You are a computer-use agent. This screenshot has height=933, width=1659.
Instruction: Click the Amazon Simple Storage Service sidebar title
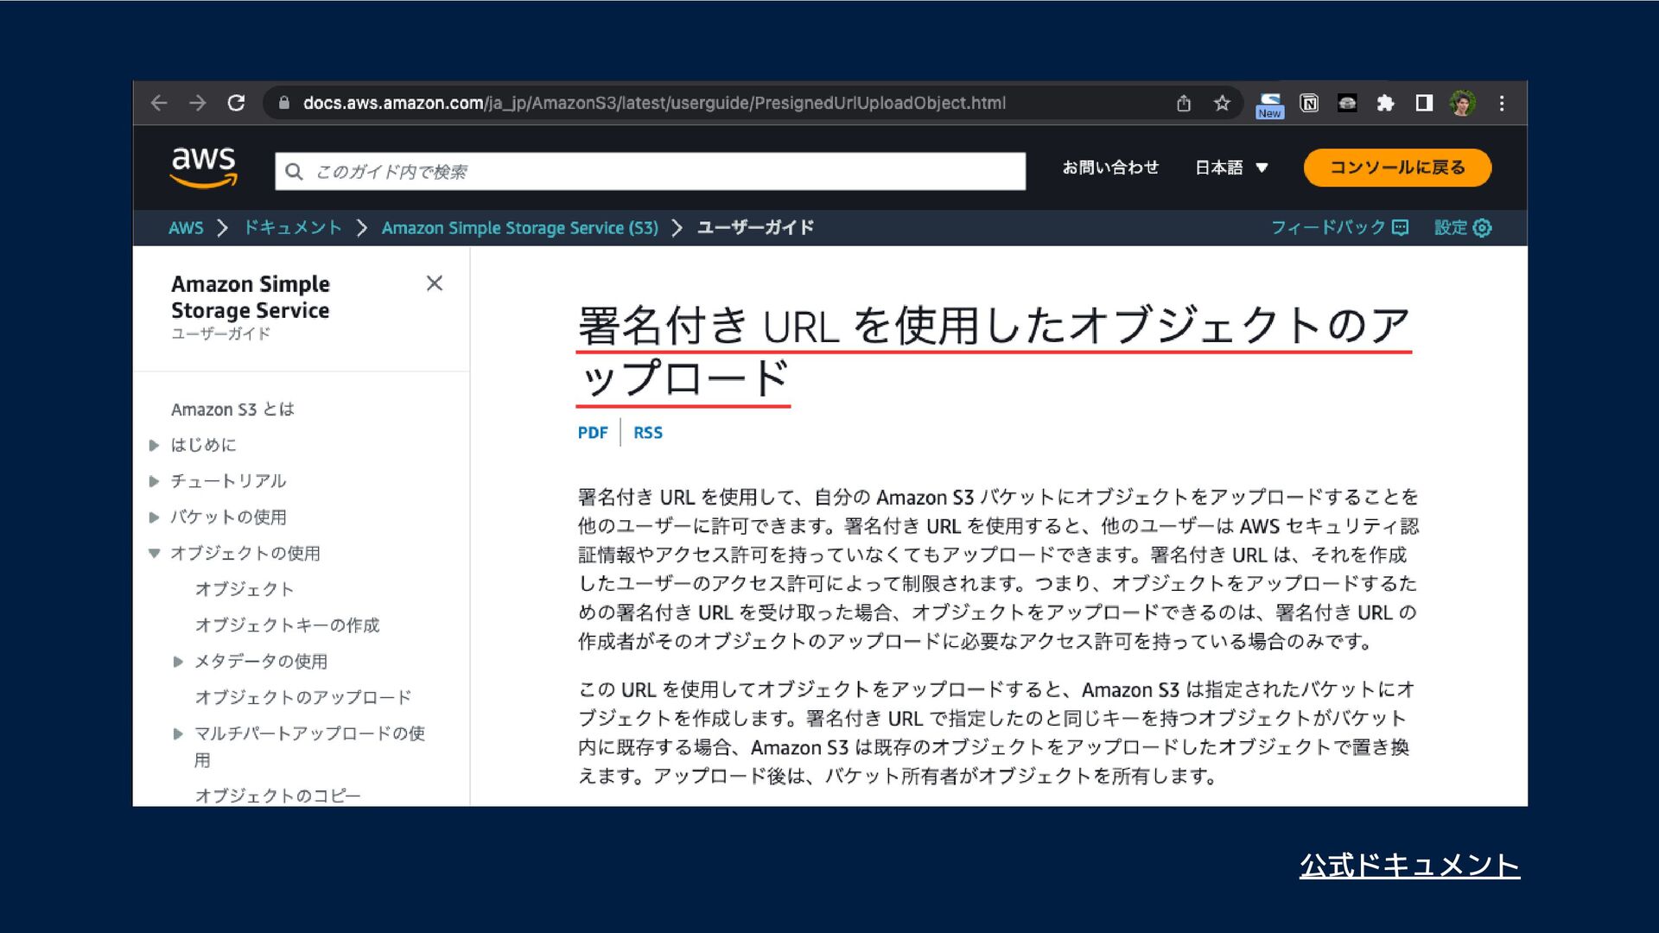(251, 296)
